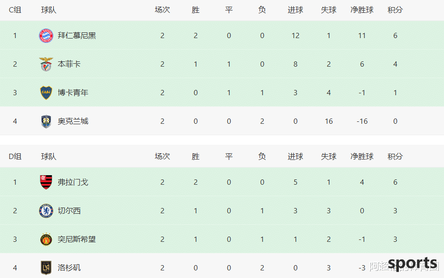The width and height of the screenshot is (444, 278).
Task: Select the 博卡青年 team name
Action: tap(73, 93)
